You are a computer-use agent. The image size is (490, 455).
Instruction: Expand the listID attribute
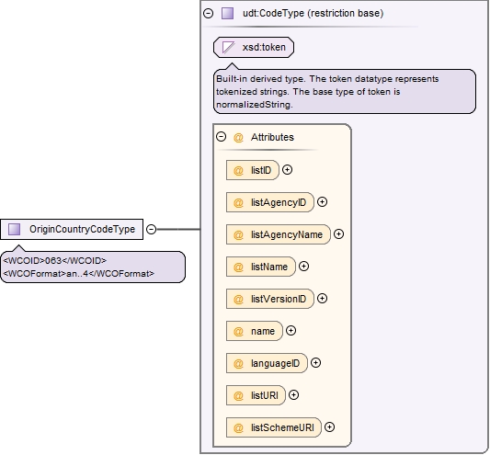[287, 170]
